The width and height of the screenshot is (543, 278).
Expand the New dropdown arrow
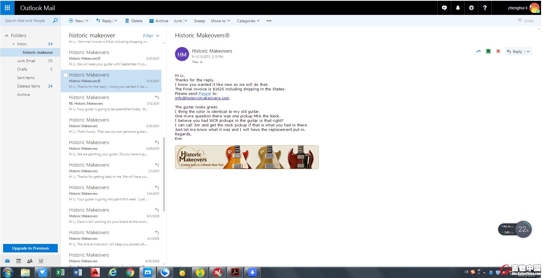(87, 21)
